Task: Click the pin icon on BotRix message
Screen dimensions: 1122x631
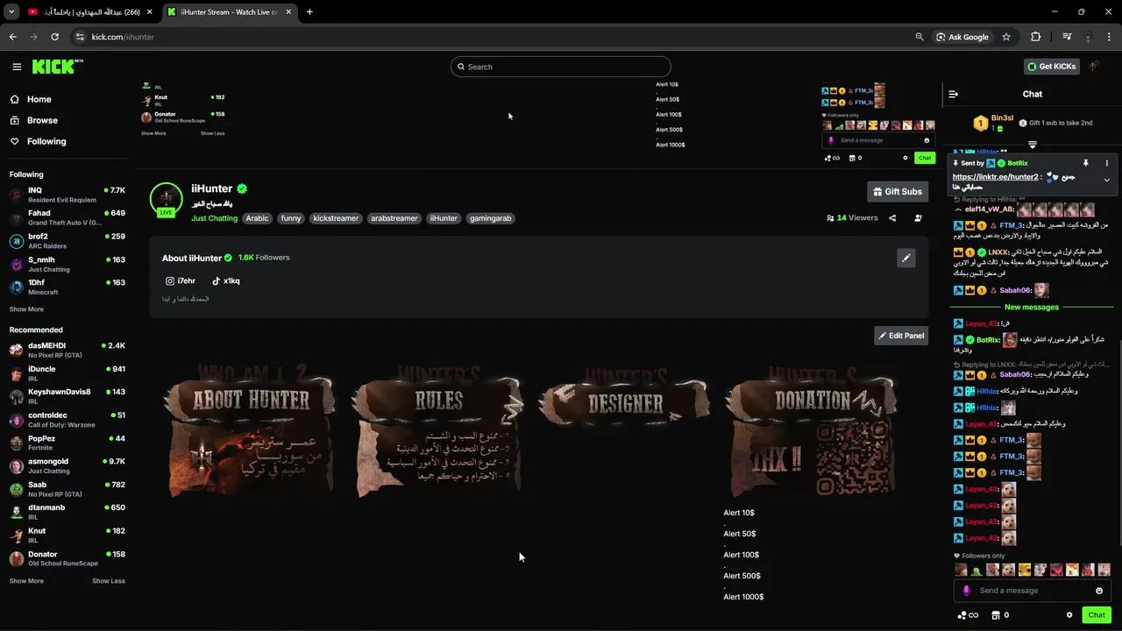Action: [1085, 163]
